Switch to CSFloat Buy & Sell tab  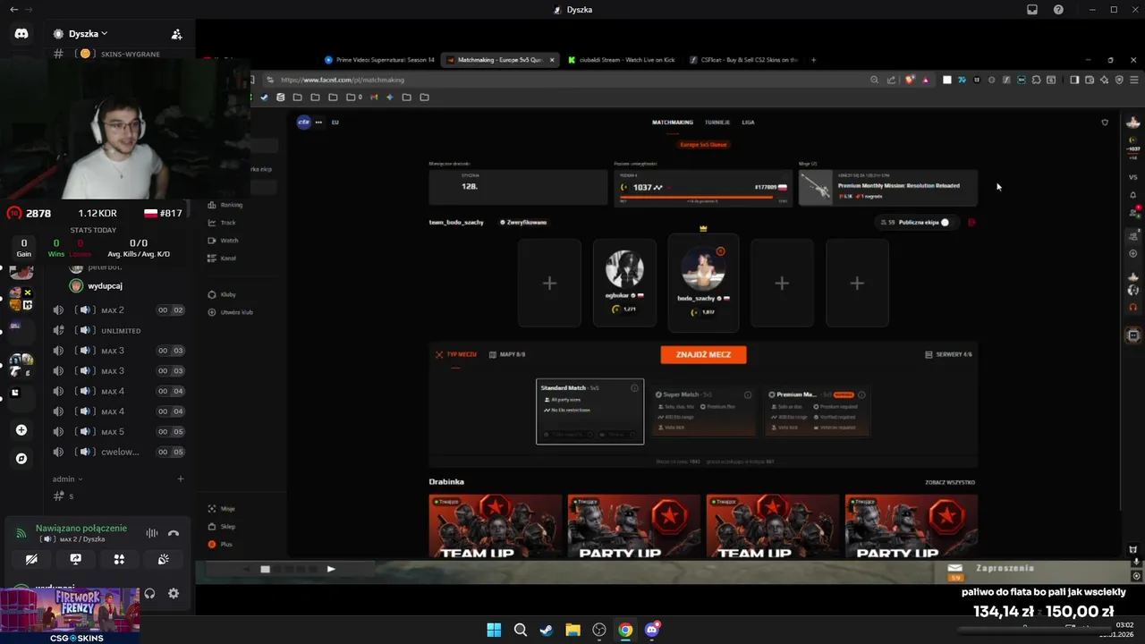click(x=743, y=60)
